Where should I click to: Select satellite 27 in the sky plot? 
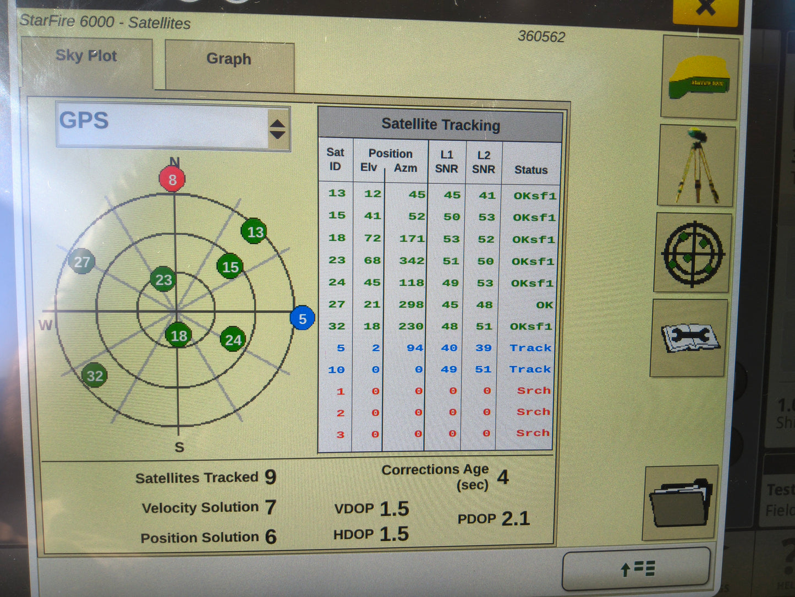coord(83,262)
